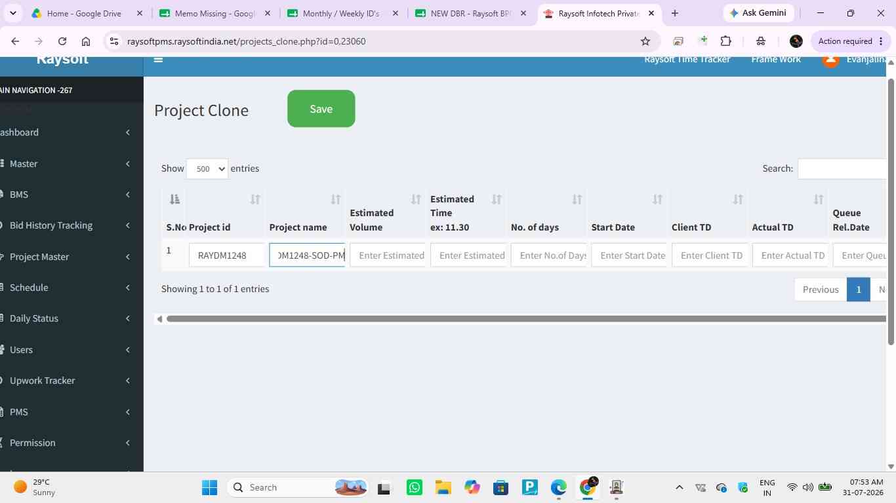Sort by the No. of days column arrows
Viewport: 896px width, 503px height.
(x=577, y=199)
